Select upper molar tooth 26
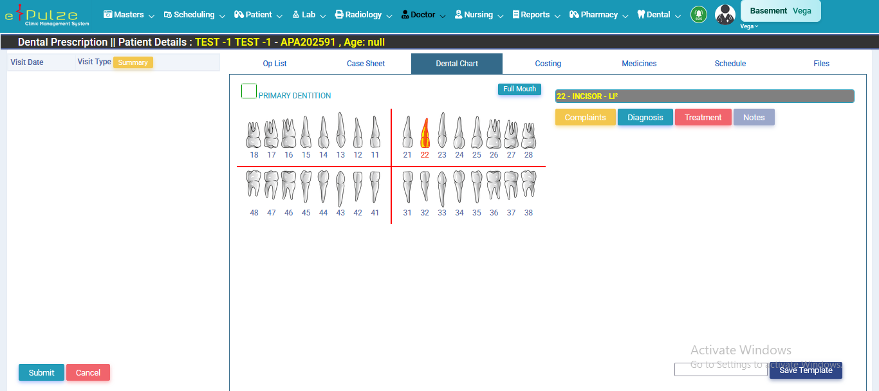Screen dimensions: 879x391 pyautogui.click(x=494, y=134)
